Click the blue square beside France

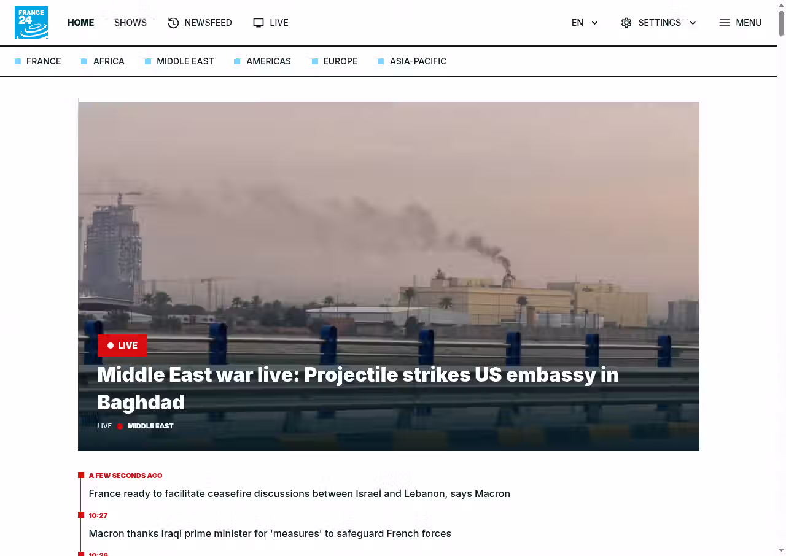tap(18, 61)
